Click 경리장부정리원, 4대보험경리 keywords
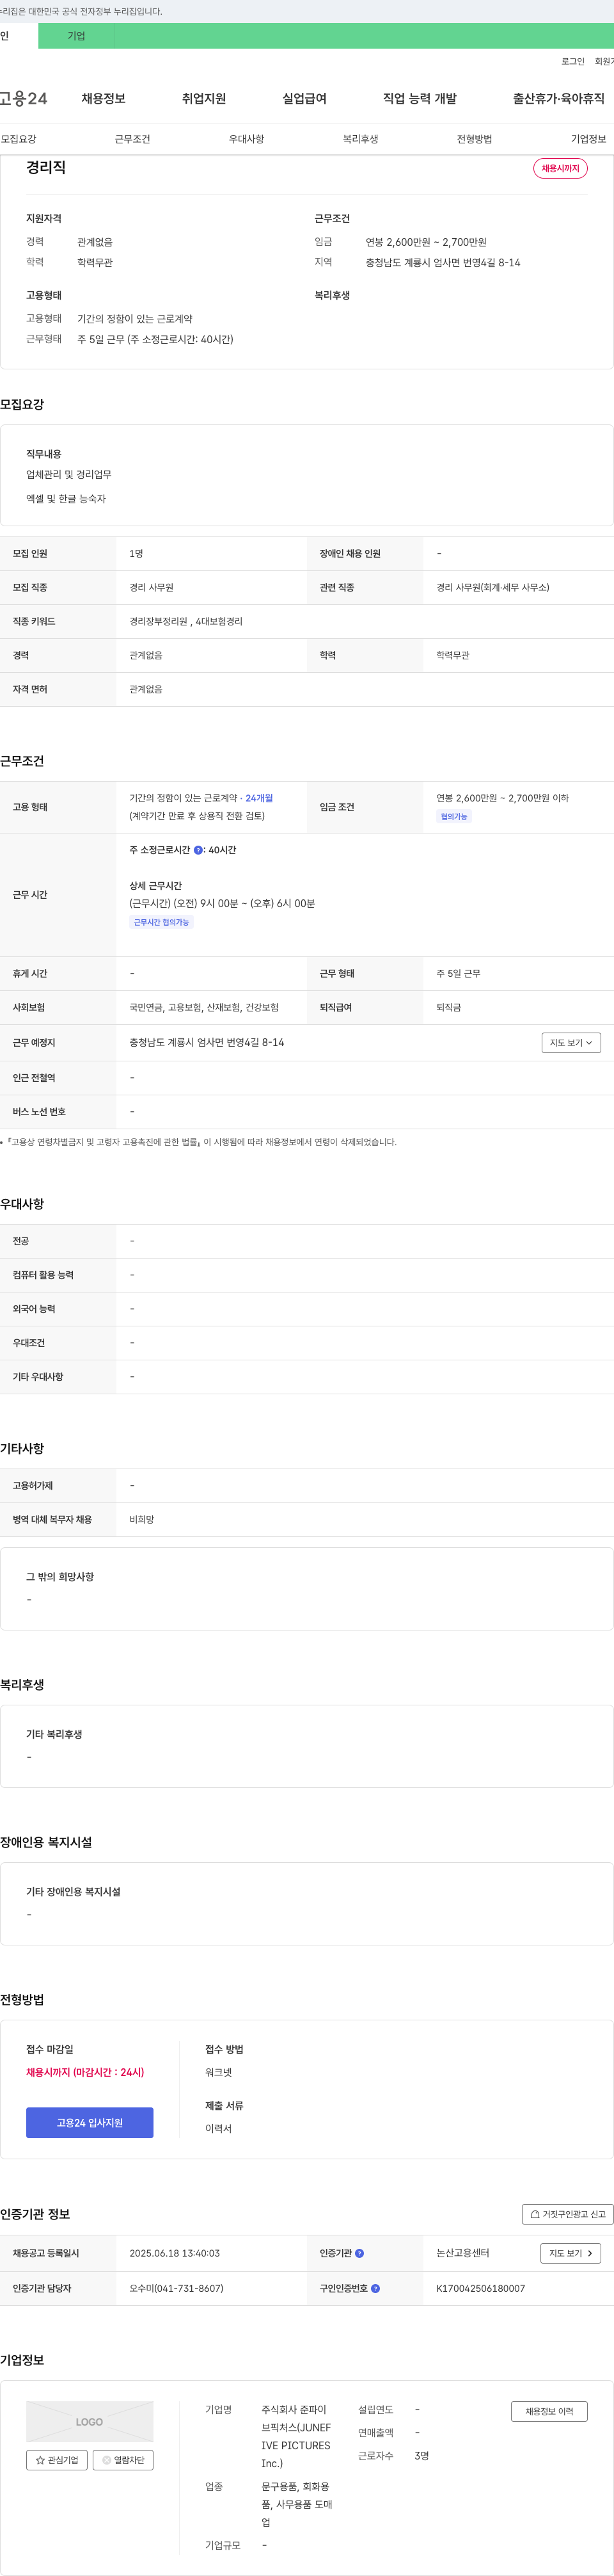Image resolution: width=614 pixels, height=2576 pixels. (x=185, y=621)
